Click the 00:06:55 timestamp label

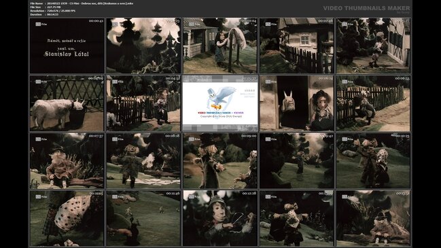(402, 78)
